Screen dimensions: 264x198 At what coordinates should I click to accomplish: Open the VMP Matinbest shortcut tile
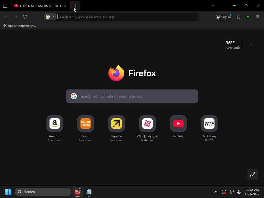coord(147,128)
